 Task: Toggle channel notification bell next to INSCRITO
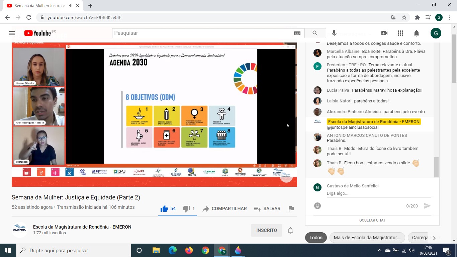pyautogui.click(x=290, y=230)
